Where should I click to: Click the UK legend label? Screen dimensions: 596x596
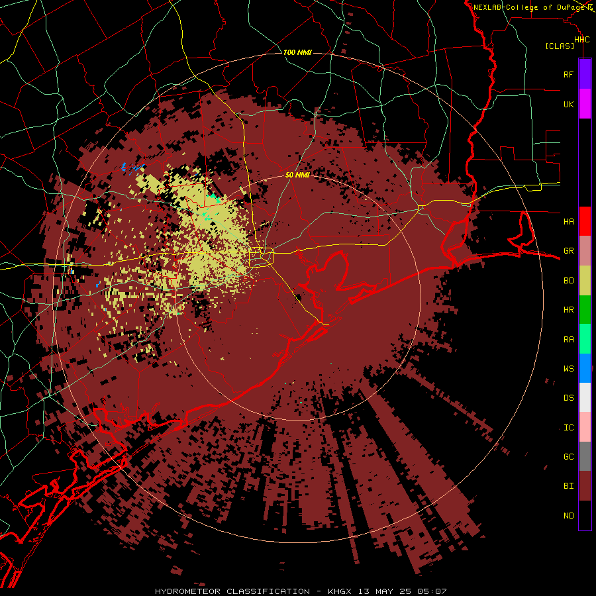(568, 104)
